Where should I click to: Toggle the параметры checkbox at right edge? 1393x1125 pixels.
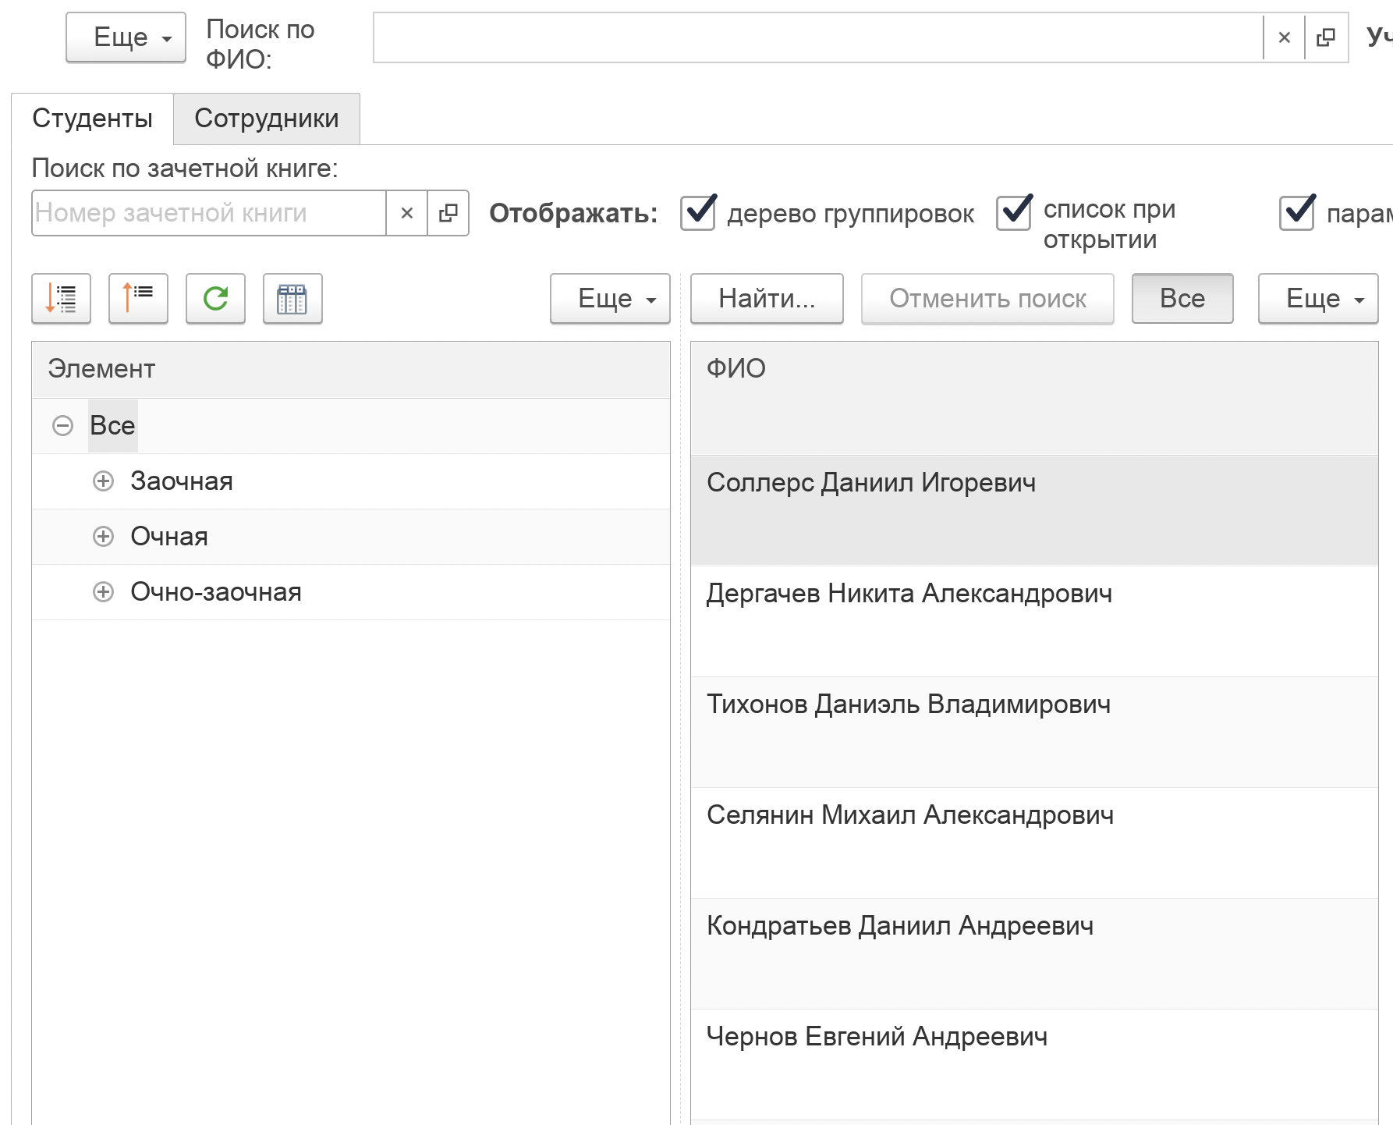tap(1297, 213)
